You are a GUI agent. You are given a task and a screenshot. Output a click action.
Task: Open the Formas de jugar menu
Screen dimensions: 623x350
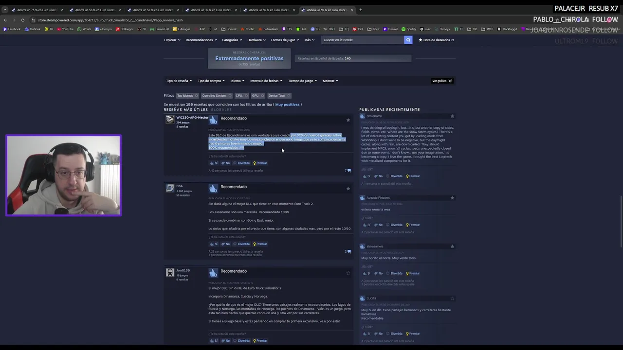[x=285, y=40]
